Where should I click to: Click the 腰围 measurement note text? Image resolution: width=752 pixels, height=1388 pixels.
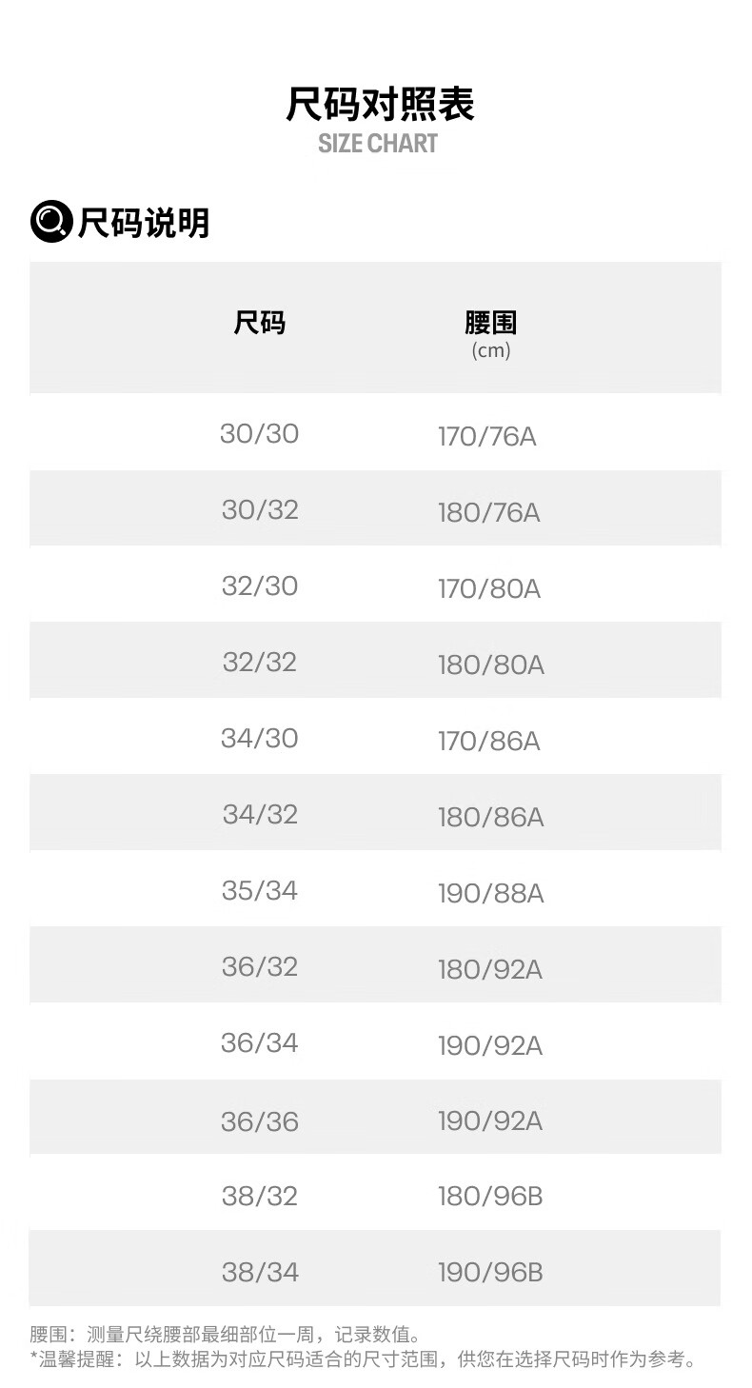[x=225, y=1336]
